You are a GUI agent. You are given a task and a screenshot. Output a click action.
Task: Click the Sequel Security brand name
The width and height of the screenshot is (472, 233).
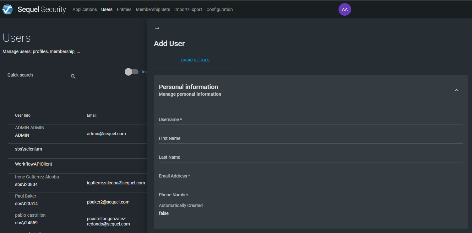coord(42,9)
